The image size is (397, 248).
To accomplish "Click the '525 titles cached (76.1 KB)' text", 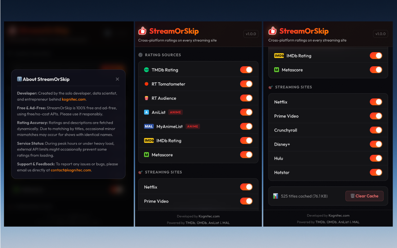I will [x=304, y=196].
